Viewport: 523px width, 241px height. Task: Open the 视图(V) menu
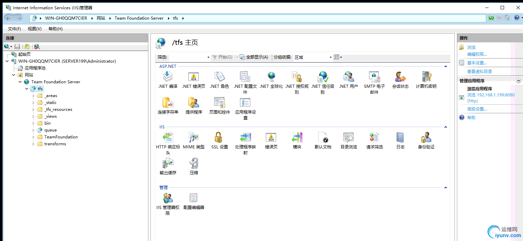(x=35, y=29)
